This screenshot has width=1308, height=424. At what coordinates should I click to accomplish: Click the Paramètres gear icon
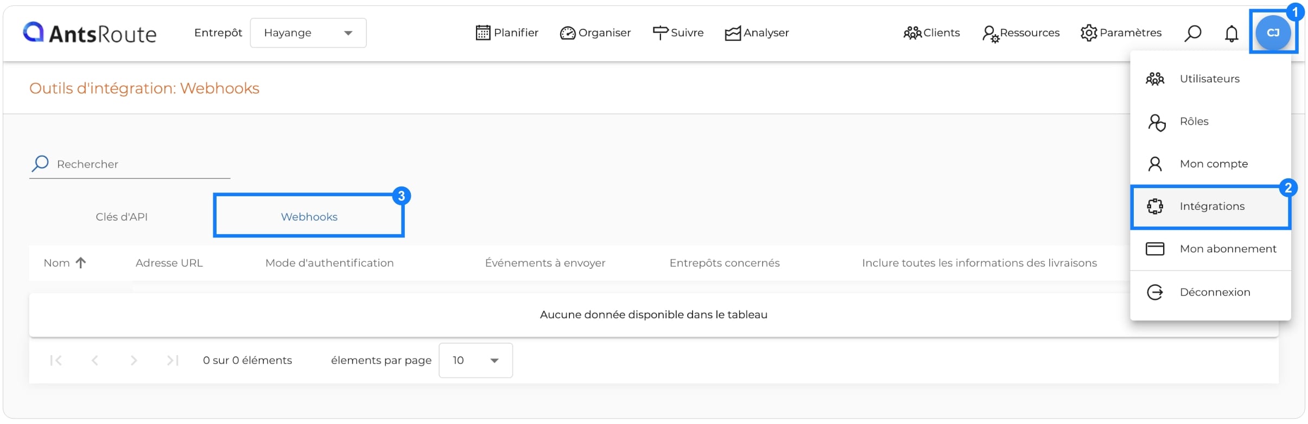(1089, 33)
